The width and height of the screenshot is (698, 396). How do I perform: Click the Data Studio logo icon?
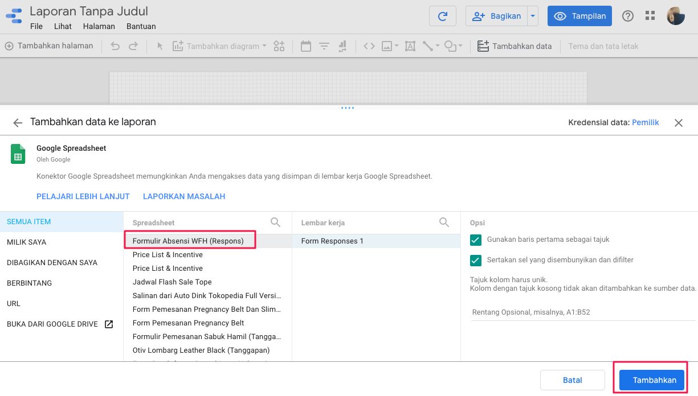click(x=14, y=15)
